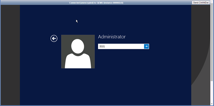Viewport: 214px width, 106px height.
Task: Select the Administrator user avatar picture
Action: coord(78,51)
